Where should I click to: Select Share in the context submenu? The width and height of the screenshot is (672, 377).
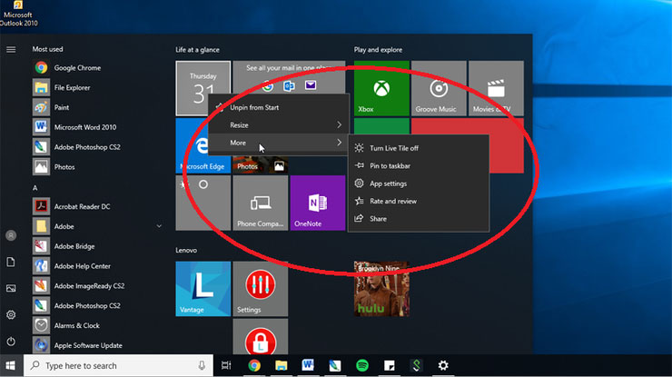419,218
